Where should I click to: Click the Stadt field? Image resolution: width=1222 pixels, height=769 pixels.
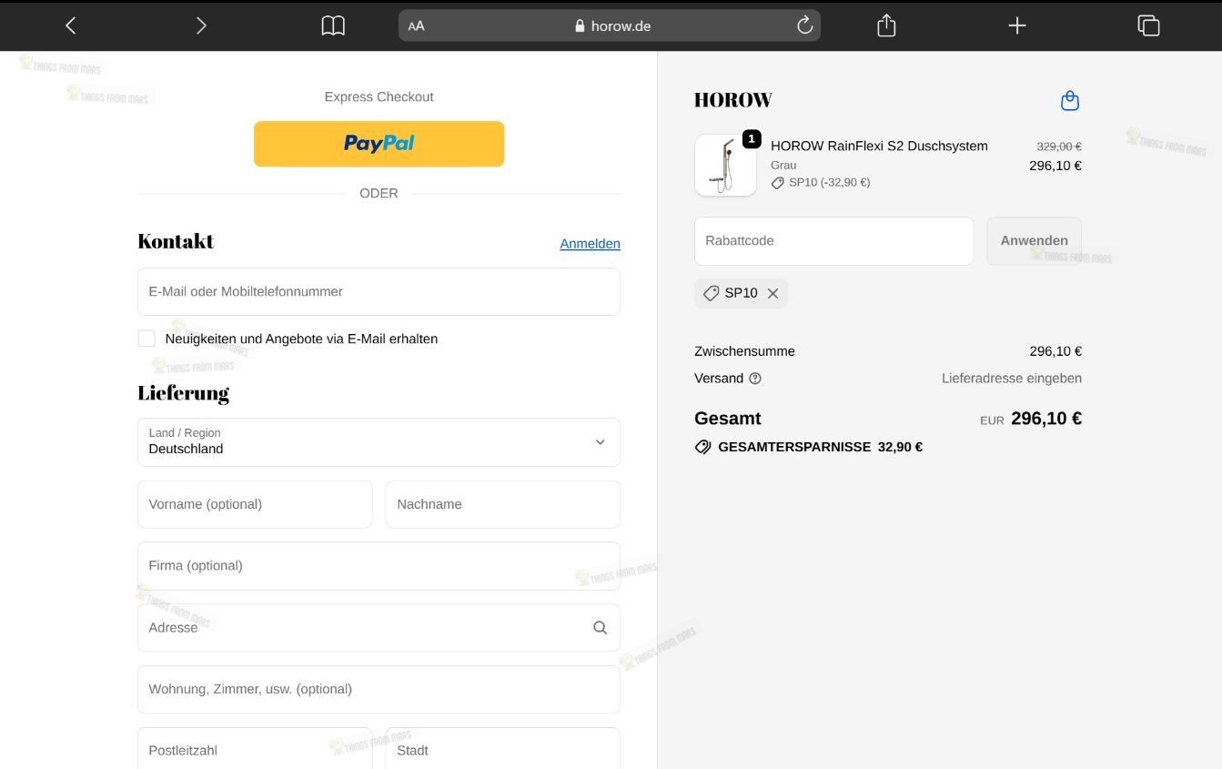click(502, 748)
